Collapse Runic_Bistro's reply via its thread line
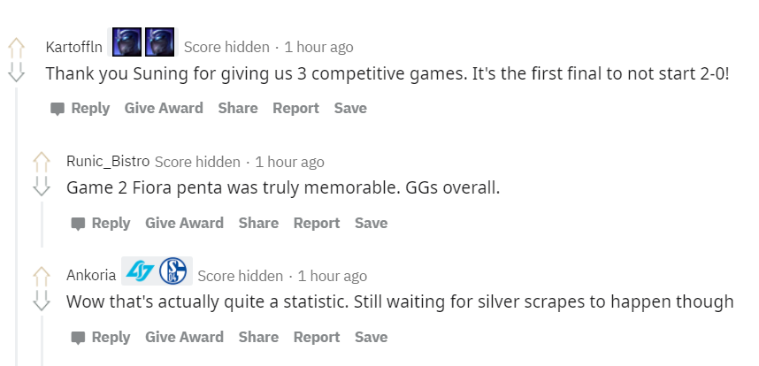This screenshot has height=366, width=759. coord(42,225)
